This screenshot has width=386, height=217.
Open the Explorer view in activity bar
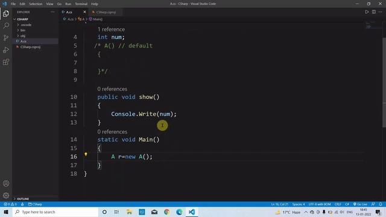[6, 13]
